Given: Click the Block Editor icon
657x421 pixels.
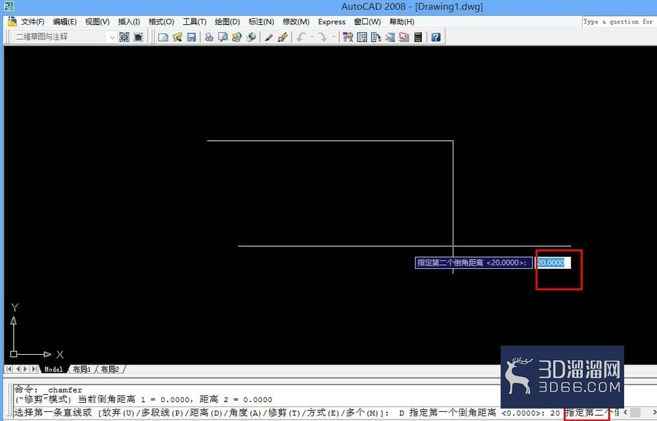Looking at the screenshot, I should tap(283, 37).
